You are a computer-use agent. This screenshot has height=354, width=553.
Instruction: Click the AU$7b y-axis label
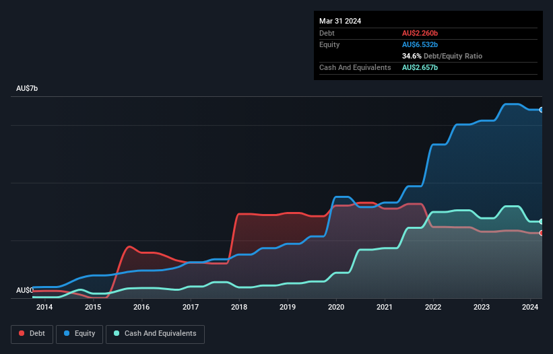click(27, 88)
